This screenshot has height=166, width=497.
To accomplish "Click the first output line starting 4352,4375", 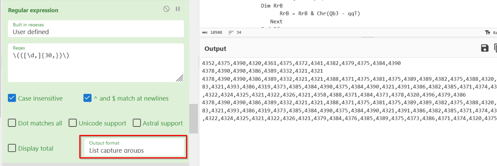I will (301, 63).
